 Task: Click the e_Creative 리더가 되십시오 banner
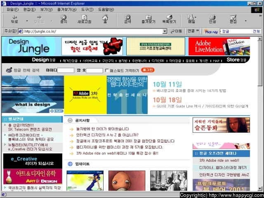pos(33,161)
